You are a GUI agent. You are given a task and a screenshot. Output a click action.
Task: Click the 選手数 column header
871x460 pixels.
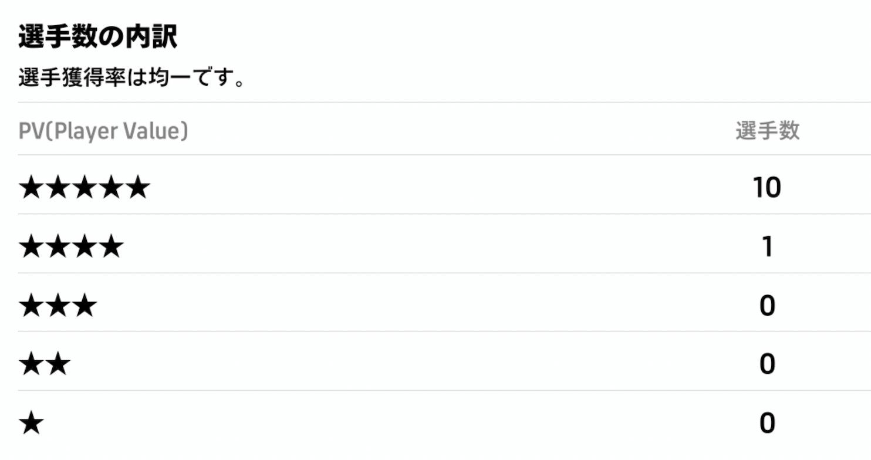pyautogui.click(x=767, y=131)
